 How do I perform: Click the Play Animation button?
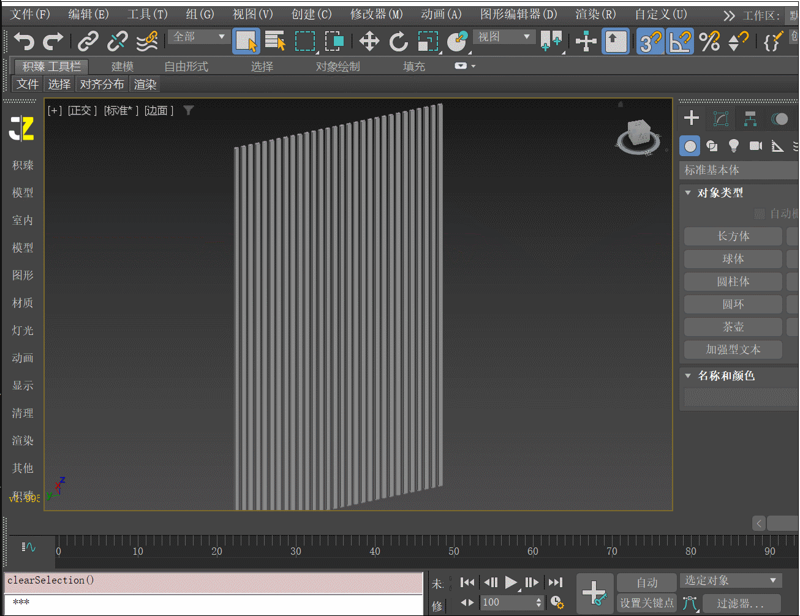(x=511, y=582)
